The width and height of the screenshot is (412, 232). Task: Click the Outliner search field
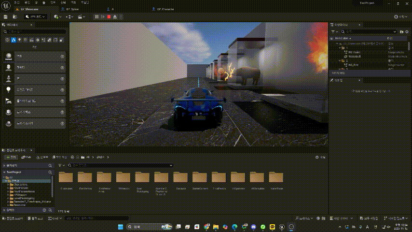point(369,31)
